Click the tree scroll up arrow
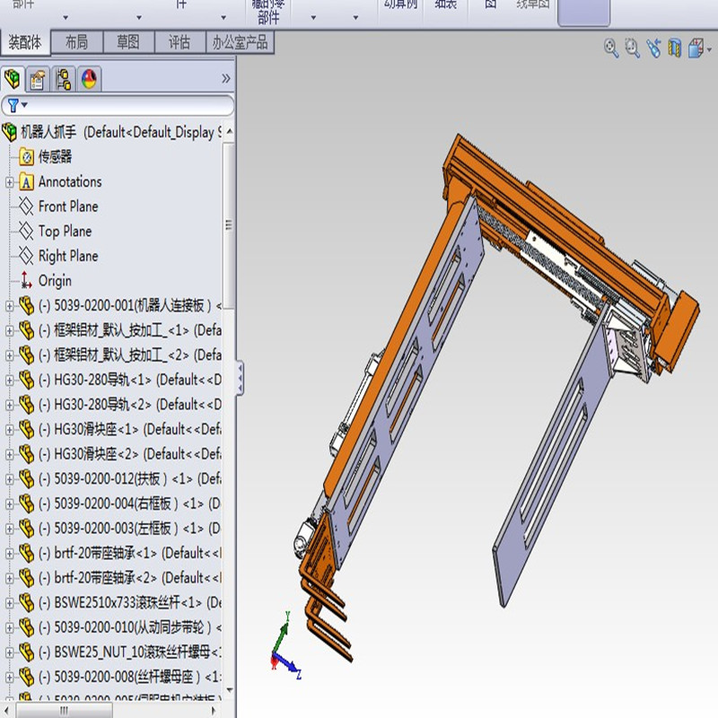 tap(229, 131)
